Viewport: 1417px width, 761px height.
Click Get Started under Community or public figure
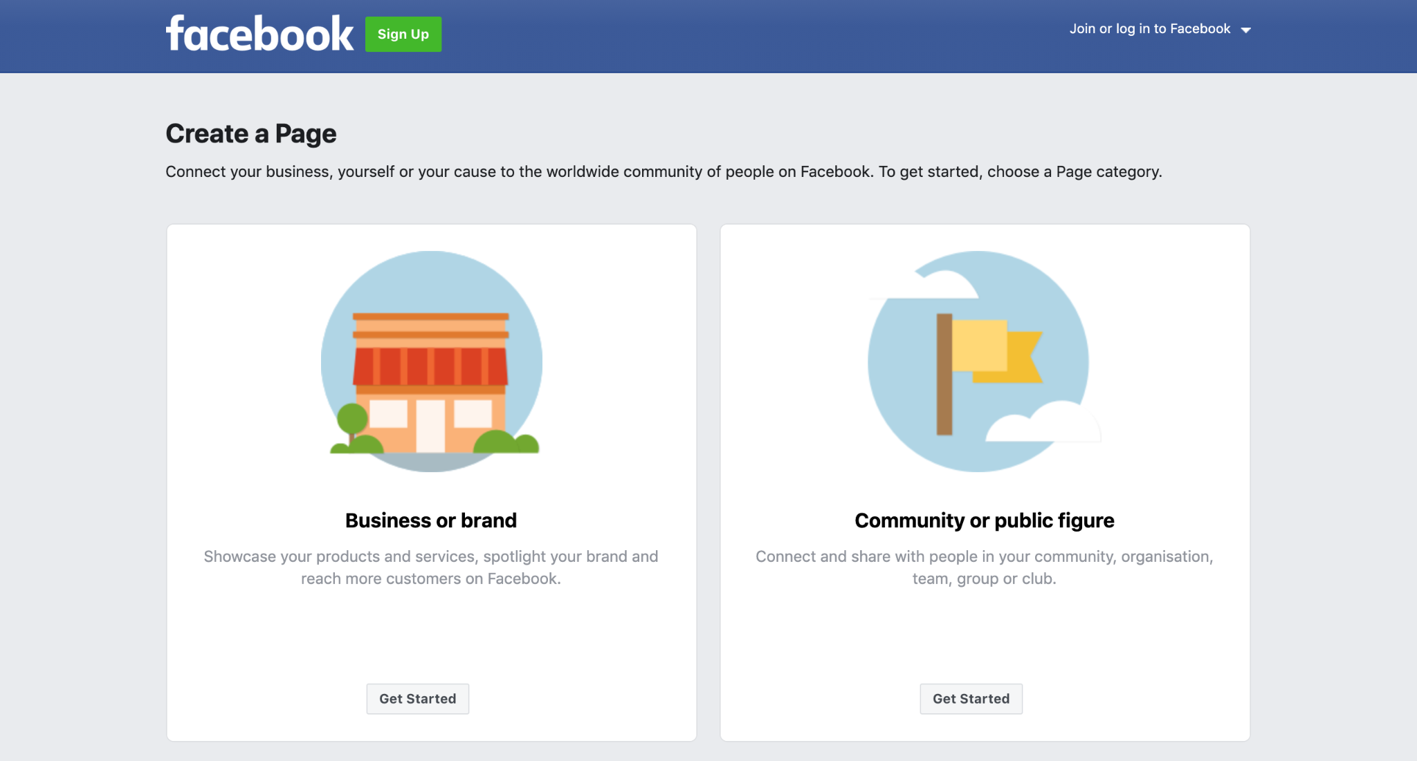point(971,699)
